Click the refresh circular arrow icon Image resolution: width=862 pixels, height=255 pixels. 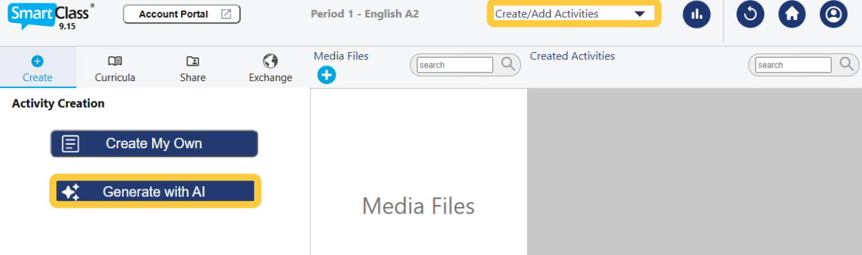[750, 14]
